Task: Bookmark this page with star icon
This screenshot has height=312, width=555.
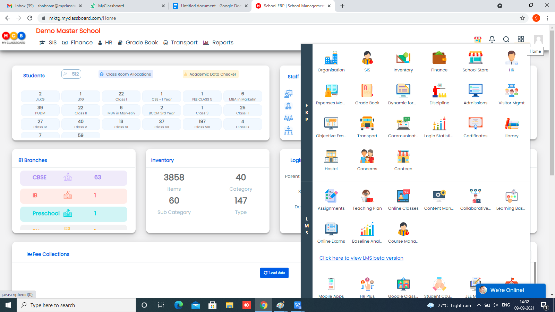Action: [x=522, y=18]
